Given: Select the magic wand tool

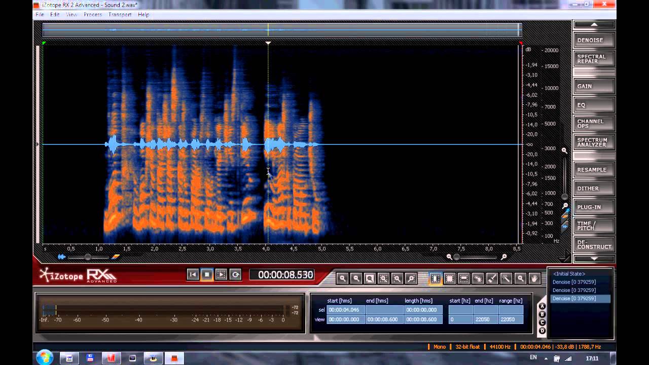Looking at the screenshot, I should click(506, 278).
